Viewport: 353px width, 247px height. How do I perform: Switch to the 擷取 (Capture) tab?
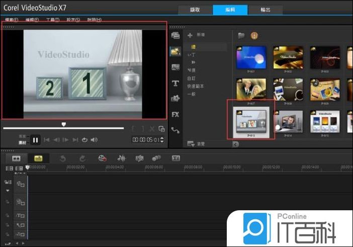click(195, 10)
